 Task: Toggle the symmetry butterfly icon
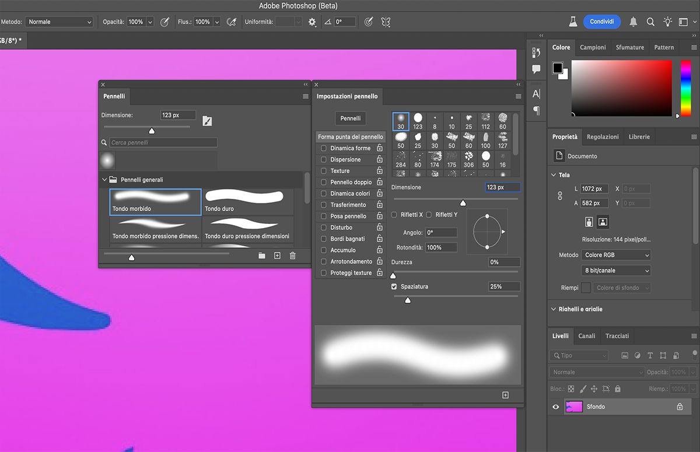click(386, 22)
